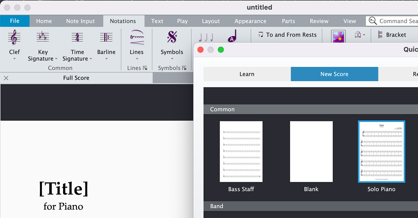Open the dropdown beside the book icon
Screen dimensions: 418x218
364,35
